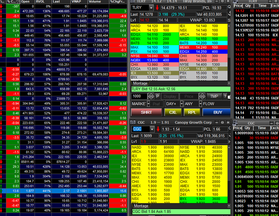Select the Montage tab in CGC window
Viewport: 279px width, 216px height.
coord(140,206)
